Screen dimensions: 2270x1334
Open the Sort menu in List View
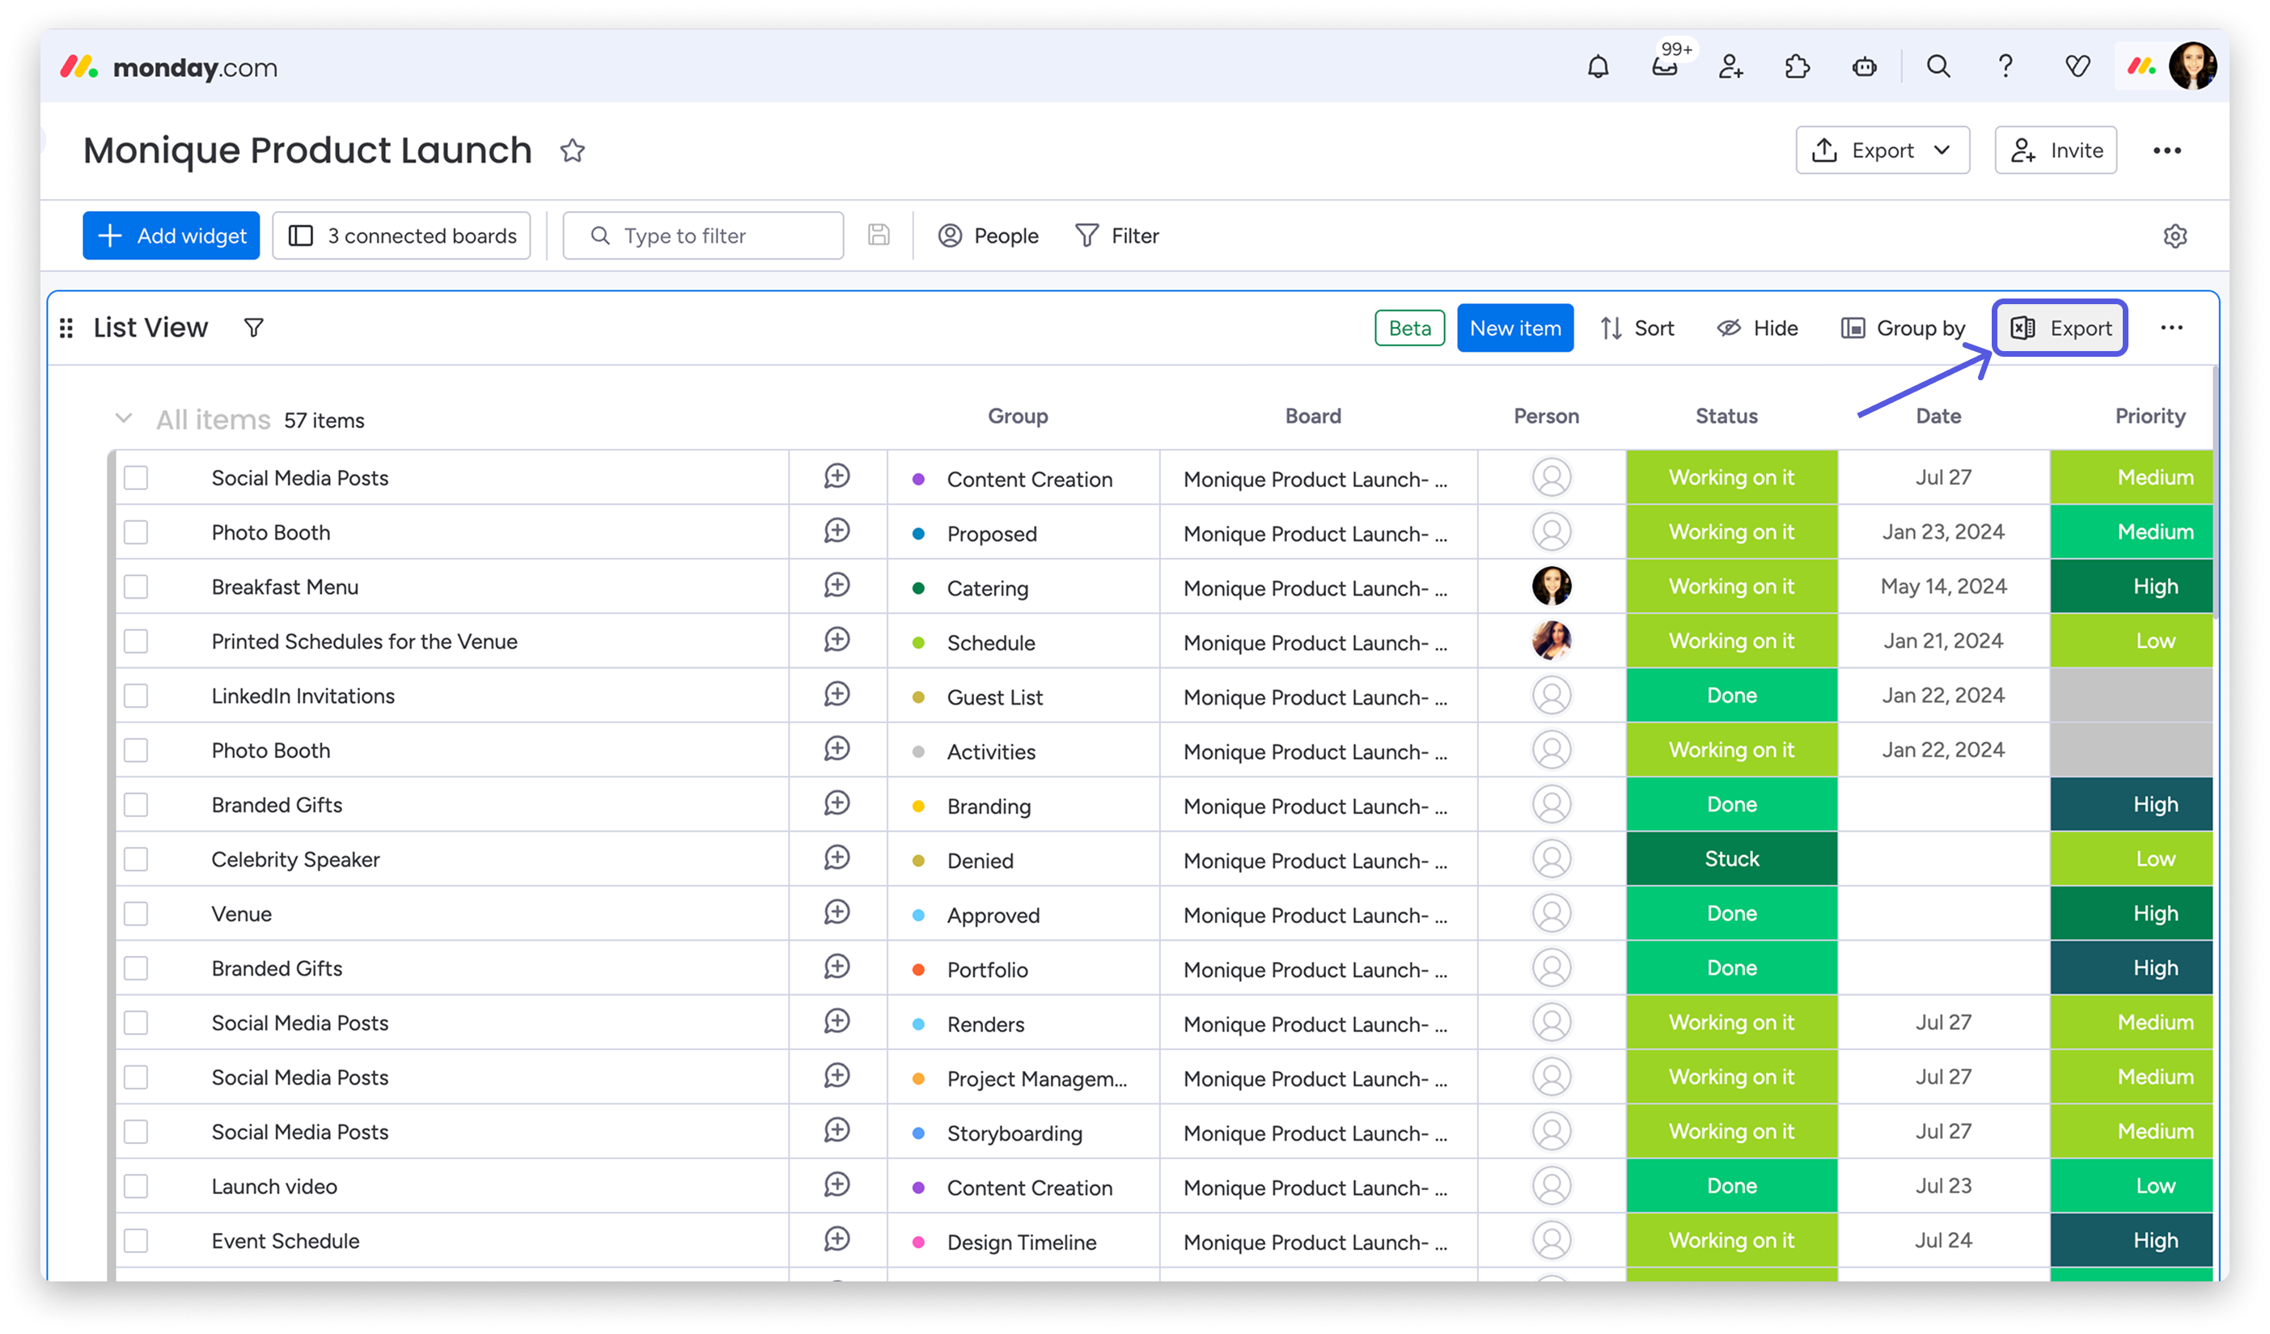click(1637, 328)
